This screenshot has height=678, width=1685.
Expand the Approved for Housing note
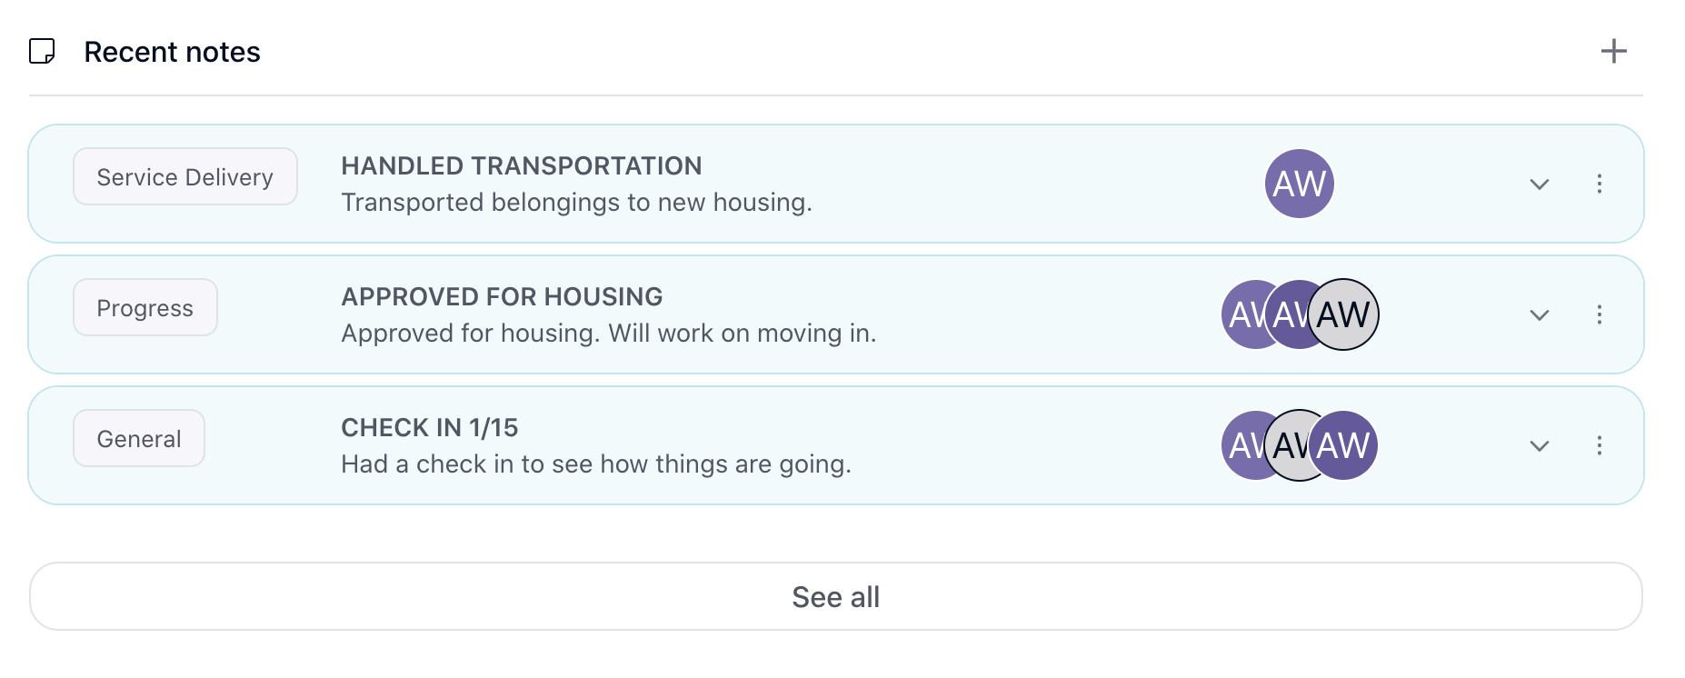coord(1539,314)
